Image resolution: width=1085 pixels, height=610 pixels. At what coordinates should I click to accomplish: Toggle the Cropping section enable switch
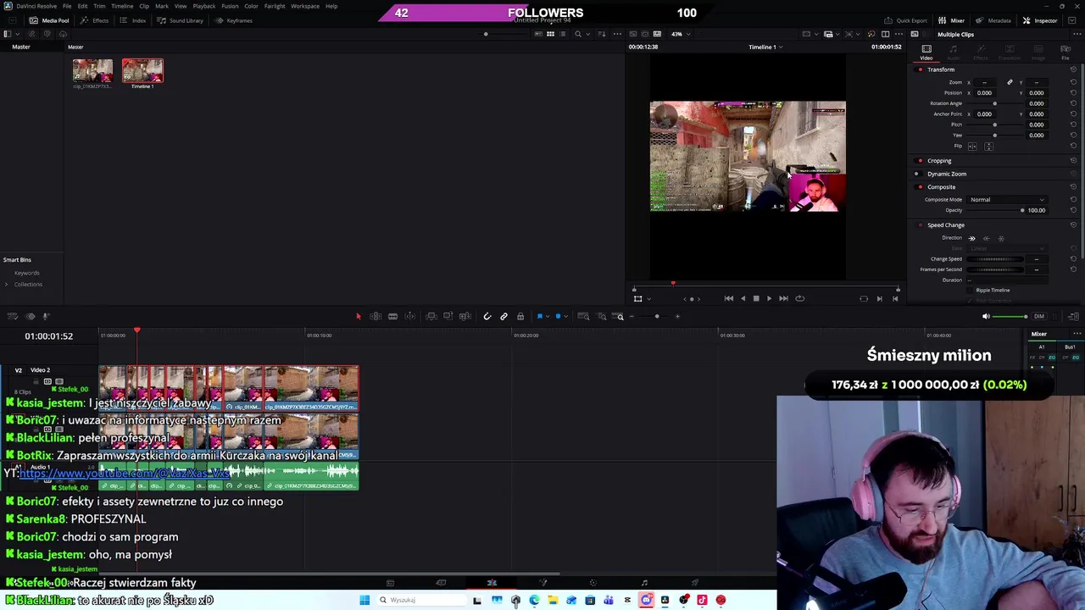(921, 160)
